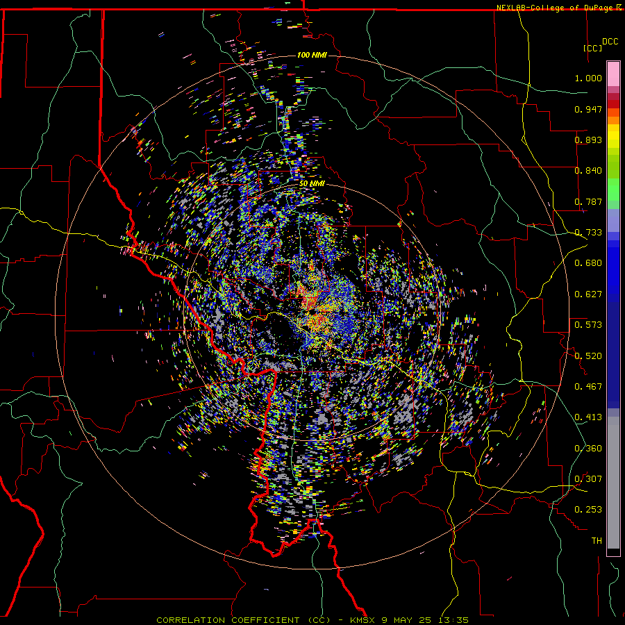
Task: Select the 0.893 scale value
Action: (x=588, y=140)
